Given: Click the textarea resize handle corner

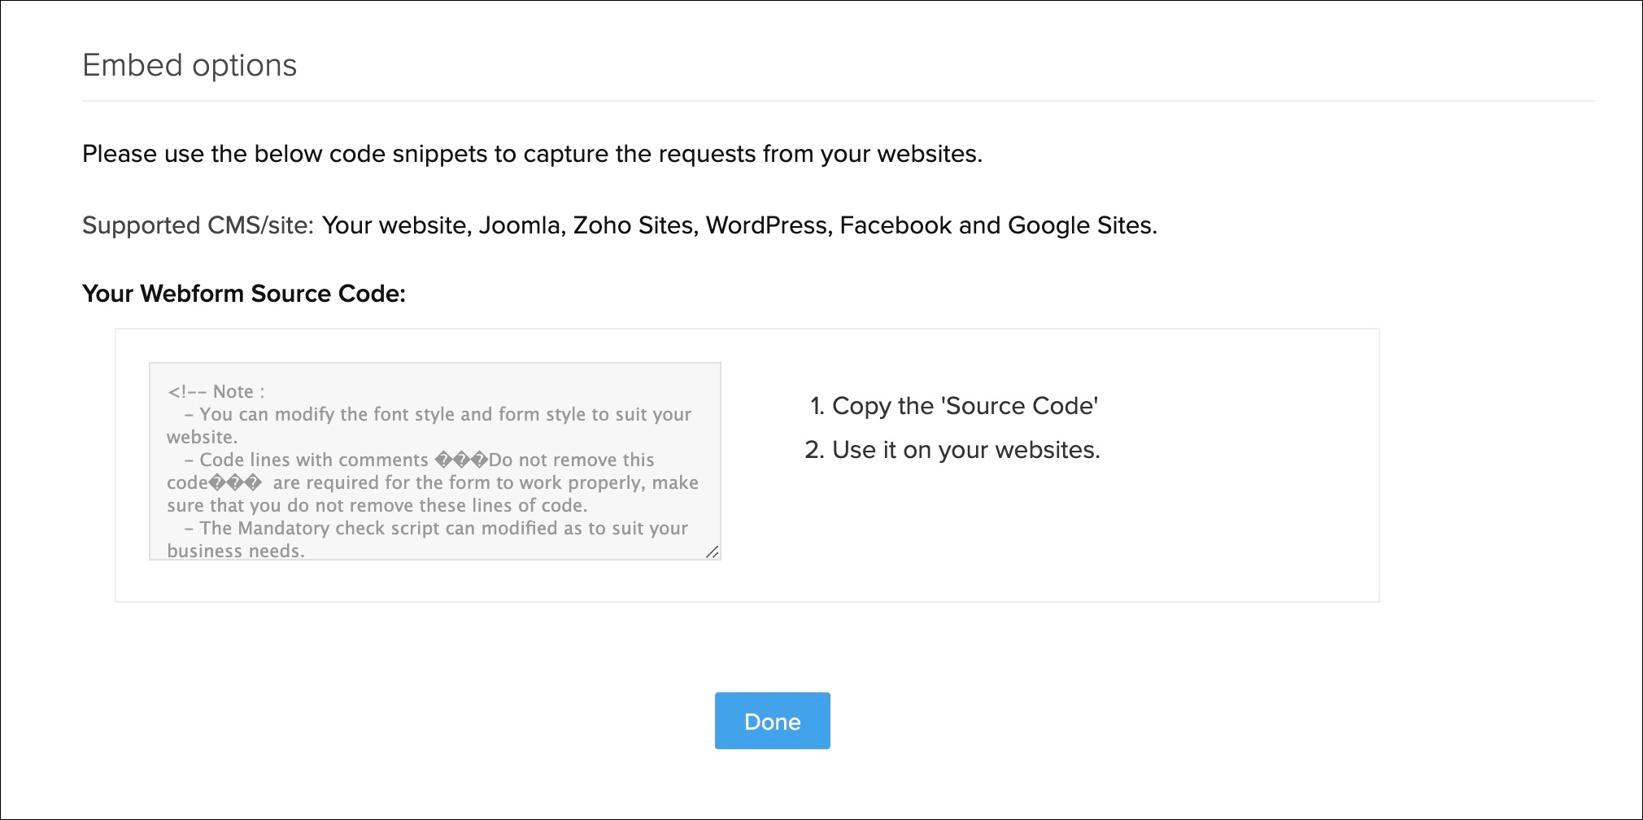Looking at the screenshot, I should click(x=712, y=552).
